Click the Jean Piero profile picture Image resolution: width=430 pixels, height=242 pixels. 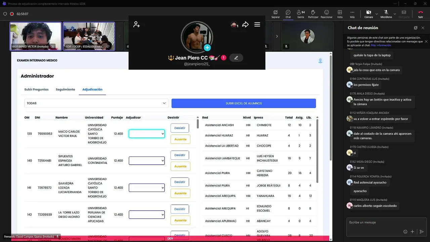click(197, 37)
